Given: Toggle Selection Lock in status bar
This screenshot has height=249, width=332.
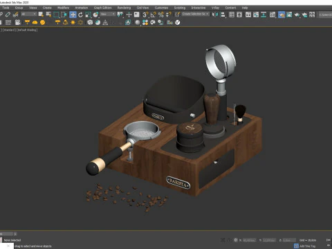Looking at the screenshot, I should coord(229,240).
